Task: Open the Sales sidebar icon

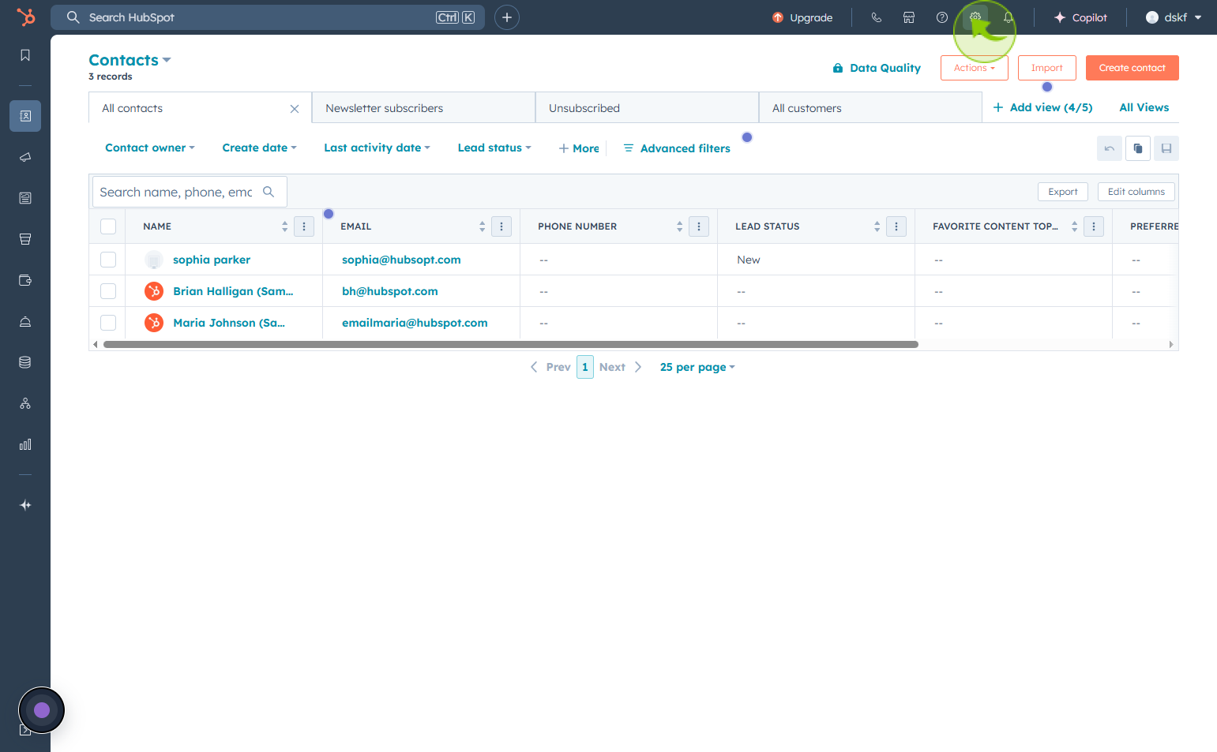Action: 25,239
